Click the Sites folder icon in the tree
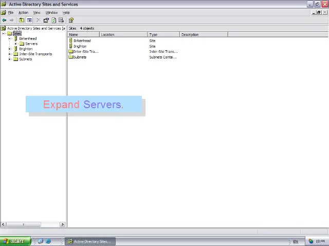 10,33
